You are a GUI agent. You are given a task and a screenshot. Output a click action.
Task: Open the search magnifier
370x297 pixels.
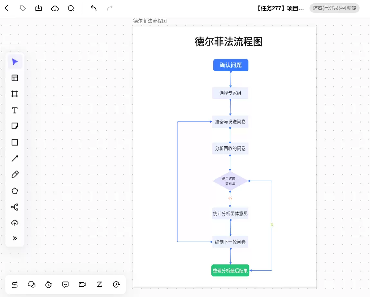pos(71,8)
